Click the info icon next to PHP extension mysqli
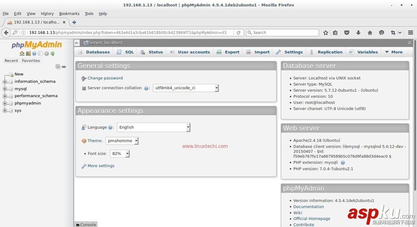The image size is (417, 227). [x=343, y=163]
